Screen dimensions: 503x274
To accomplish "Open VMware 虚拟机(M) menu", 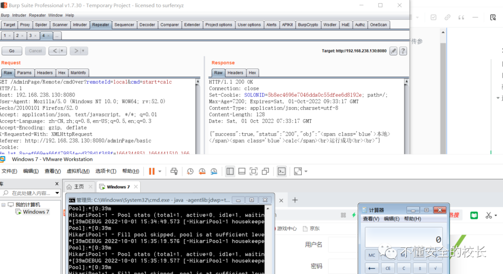I will pos(78,171).
